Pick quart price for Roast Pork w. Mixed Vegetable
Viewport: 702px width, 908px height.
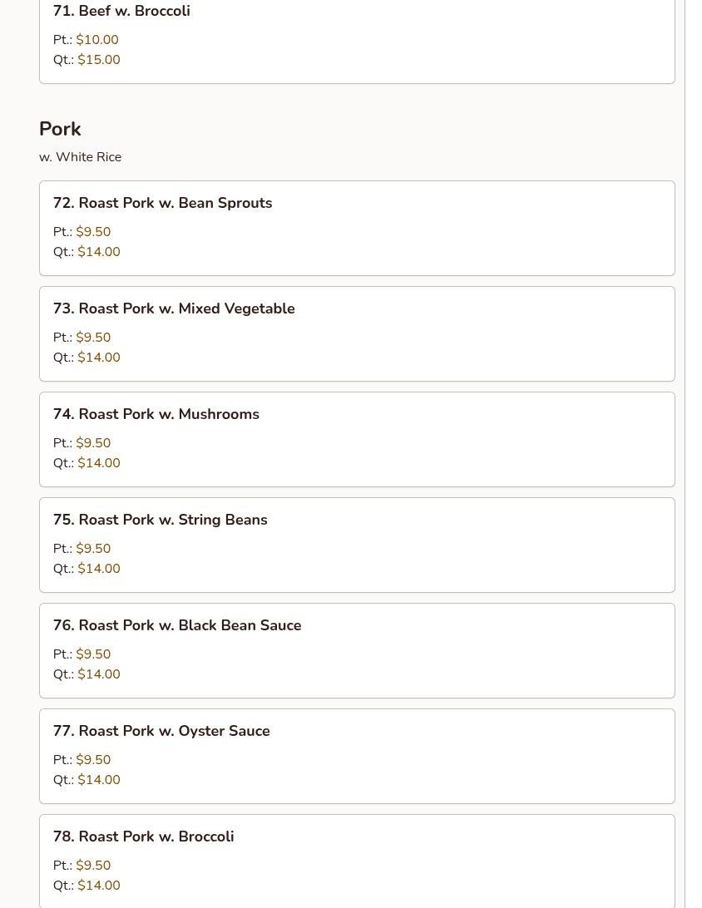coord(98,358)
